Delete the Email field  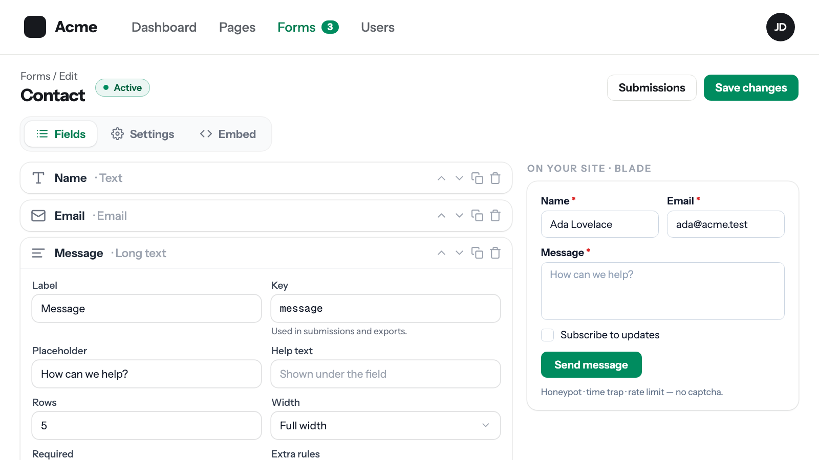tap(495, 216)
